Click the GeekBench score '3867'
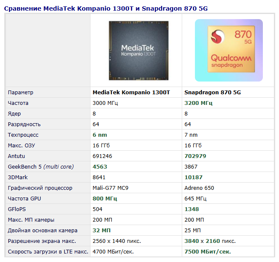The height and width of the screenshot is (262, 279). pos(191,166)
